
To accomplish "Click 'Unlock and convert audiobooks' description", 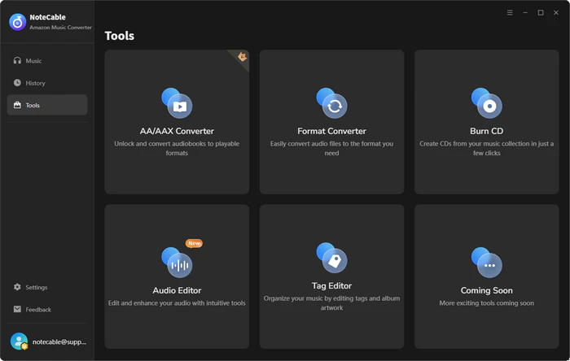I will tap(177, 148).
